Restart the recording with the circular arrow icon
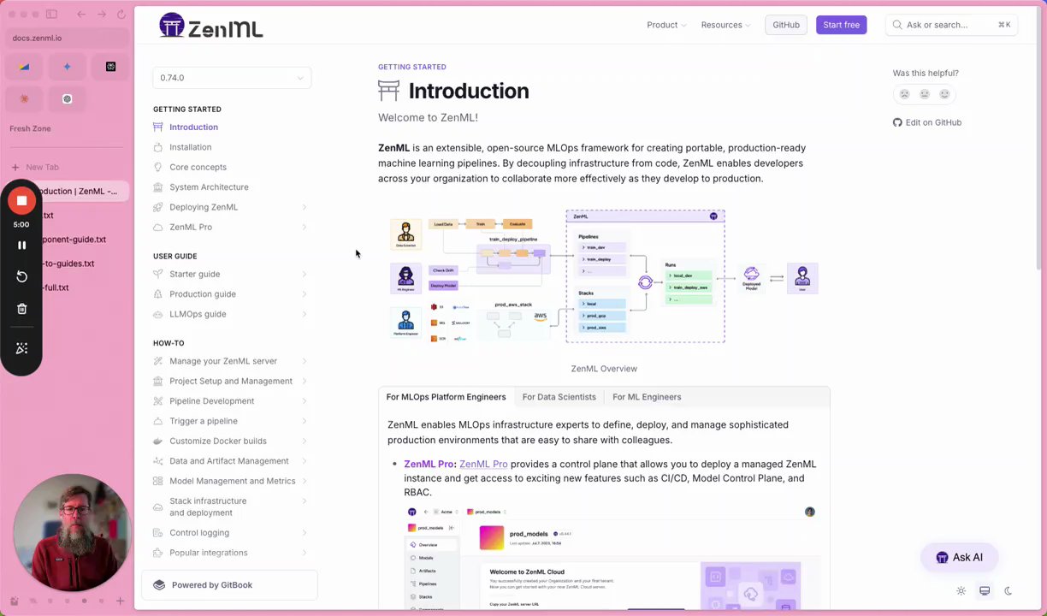Viewport: 1047px width, 616px height. pyautogui.click(x=21, y=276)
